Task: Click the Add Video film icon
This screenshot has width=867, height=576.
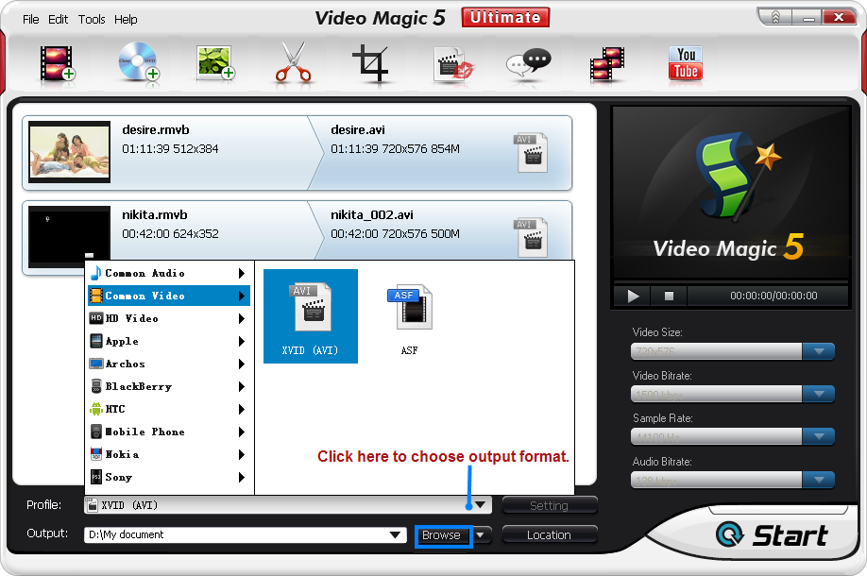Action: pos(58,63)
